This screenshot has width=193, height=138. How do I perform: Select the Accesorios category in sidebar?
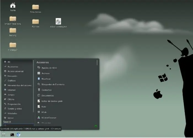pos(18,67)
